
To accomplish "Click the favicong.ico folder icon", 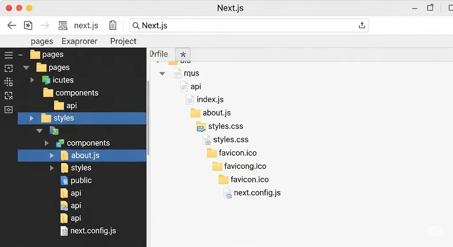I will coord(217,166).
